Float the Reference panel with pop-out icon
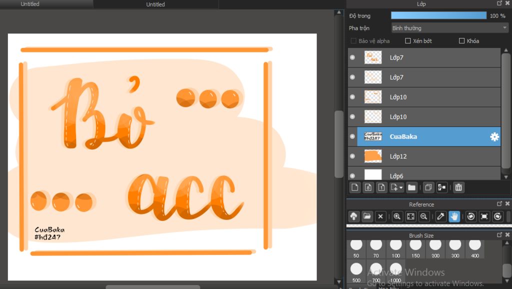This screenshot has width=512, height=289. (499, 203)
